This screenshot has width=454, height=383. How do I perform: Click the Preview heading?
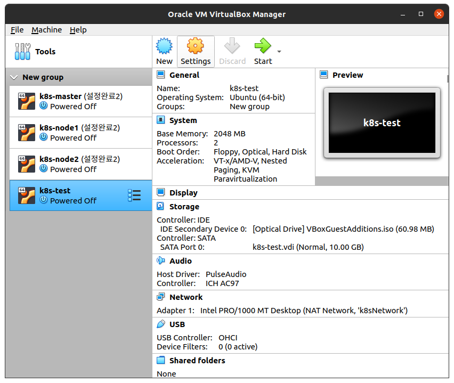(x=347, y=75)
